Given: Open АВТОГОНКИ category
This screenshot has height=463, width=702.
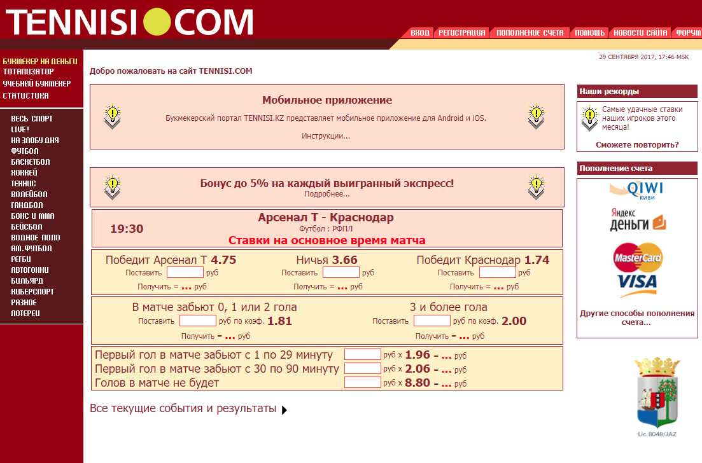Looking at the screenshot, I should coord(30,270).
